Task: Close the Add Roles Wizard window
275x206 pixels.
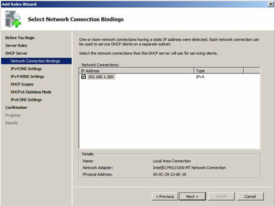Action: [271, 4]
